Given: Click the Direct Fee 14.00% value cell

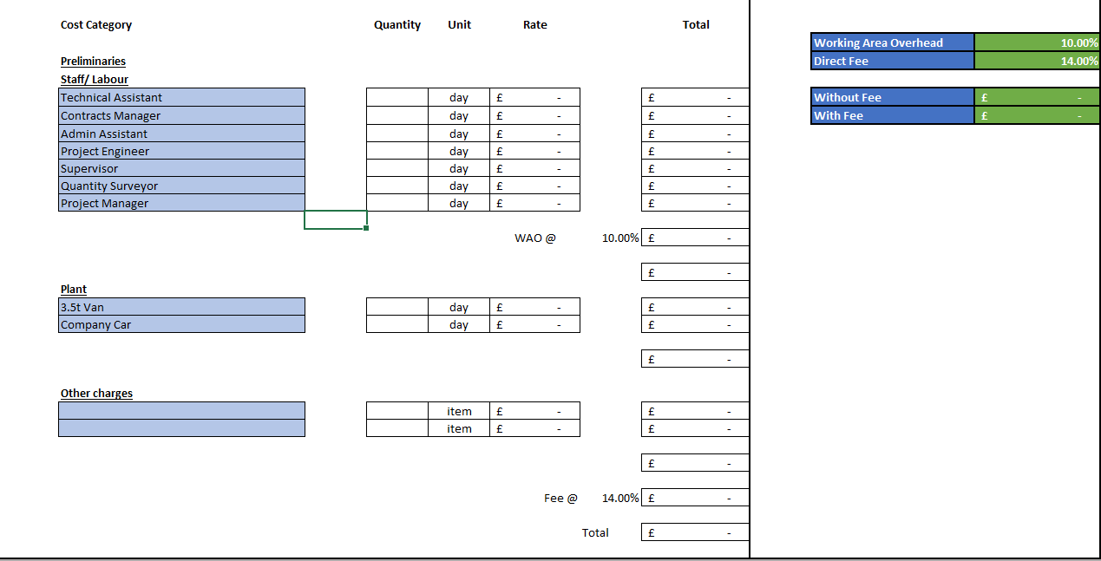Looking at the screenshot, I should (x=1037, y=61).
